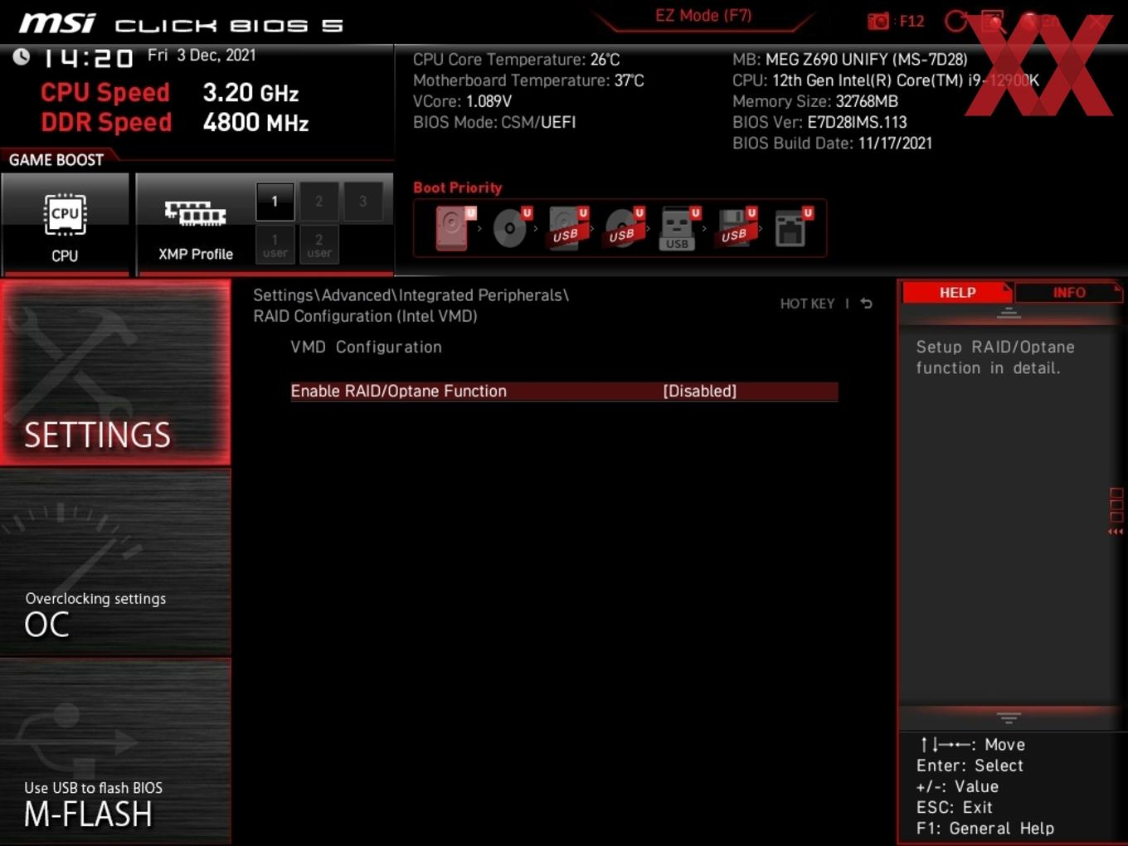Image resolution: width=1128 pixels, height=846 pixels.
Task: Click the clock icon beside the time
Action: coord(22,56)
